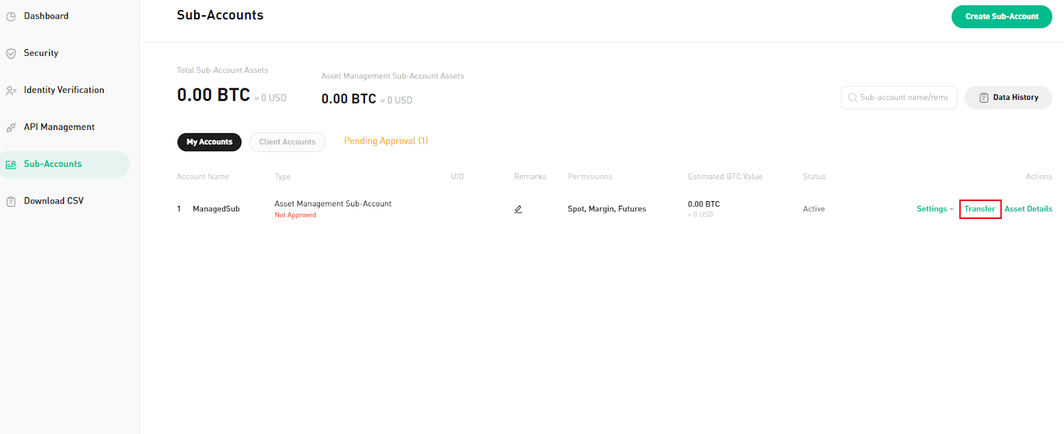
Task: Go to Security in the sidebar
Action: point(41,53)
